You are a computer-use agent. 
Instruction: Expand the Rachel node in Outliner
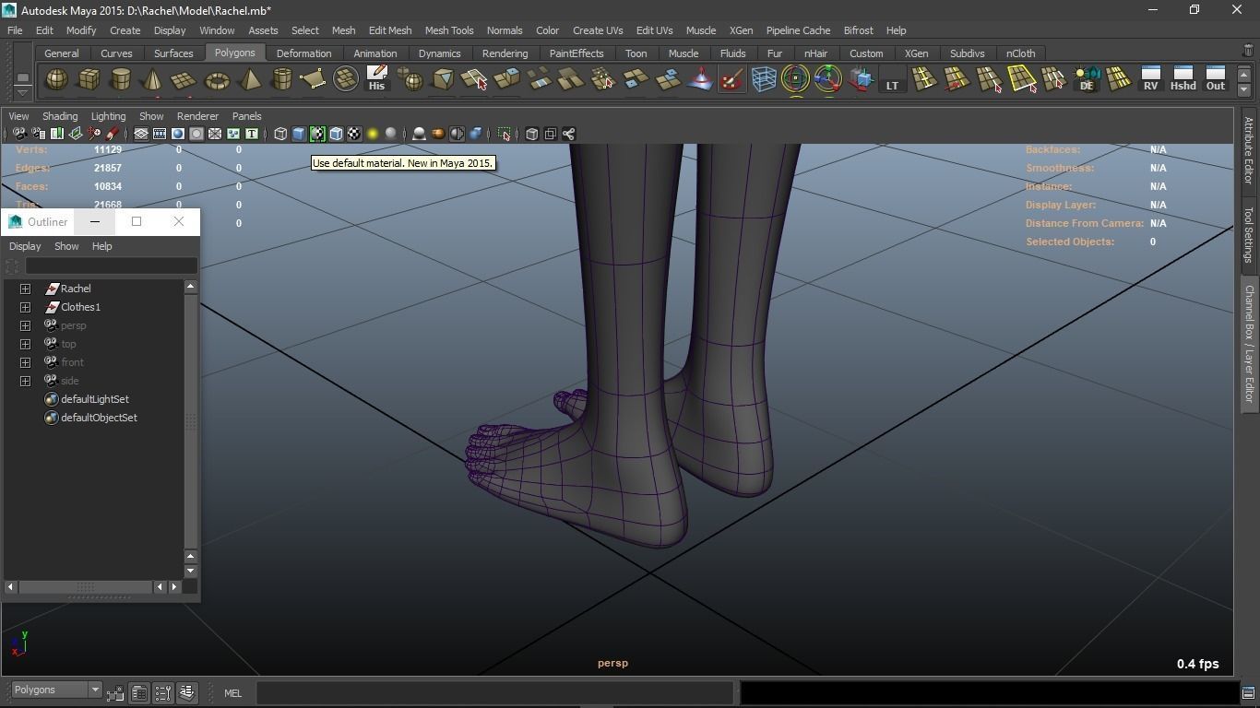(26, 289)
